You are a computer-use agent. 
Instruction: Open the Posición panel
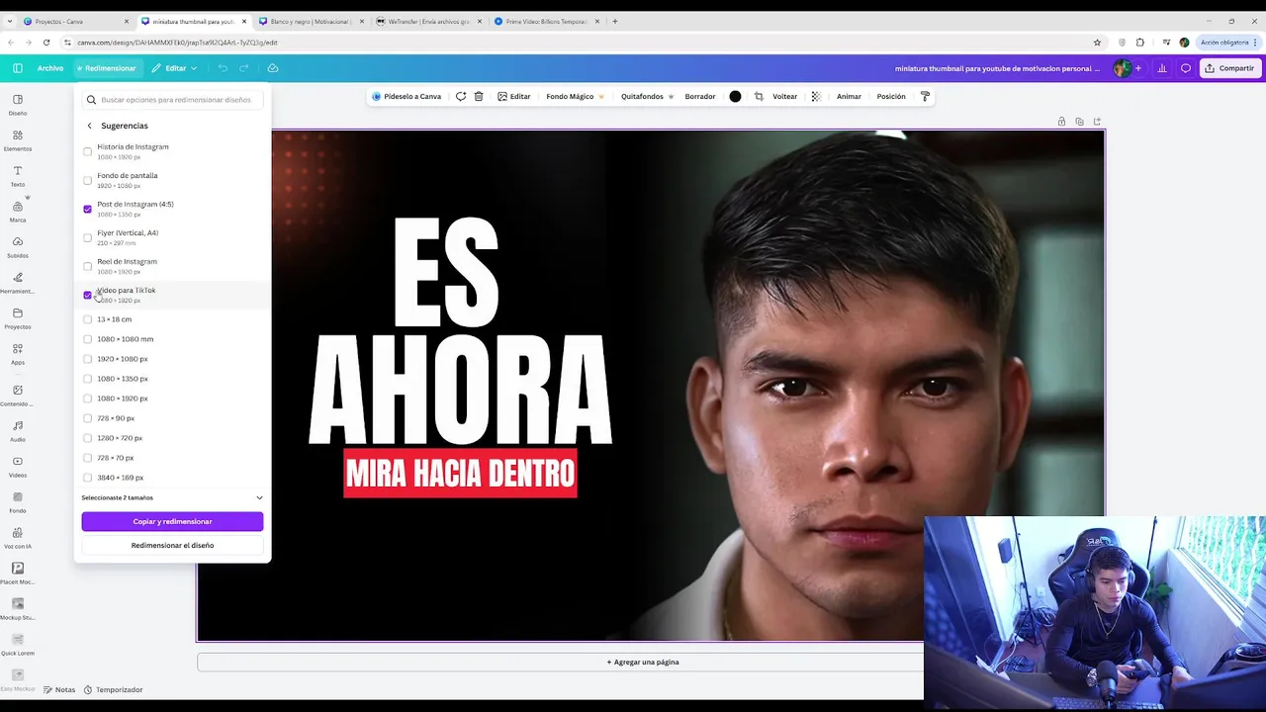point(891,96)
